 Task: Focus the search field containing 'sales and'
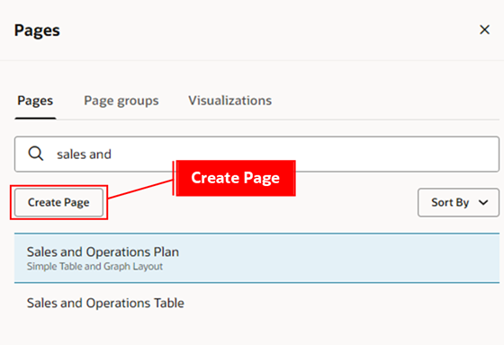click(x=256, y=154)
